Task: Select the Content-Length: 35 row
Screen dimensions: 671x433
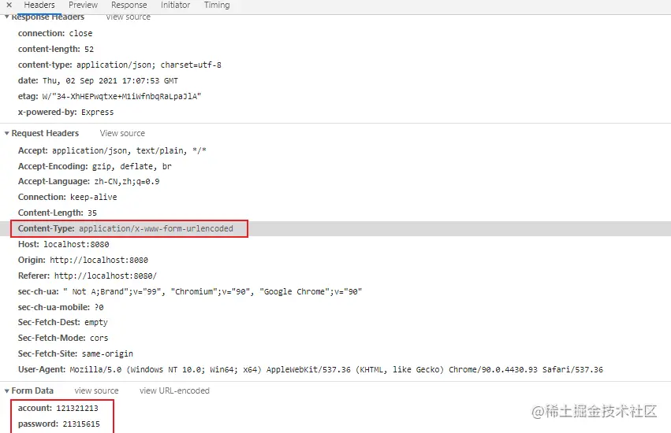Action: click(x=58, y=213)
